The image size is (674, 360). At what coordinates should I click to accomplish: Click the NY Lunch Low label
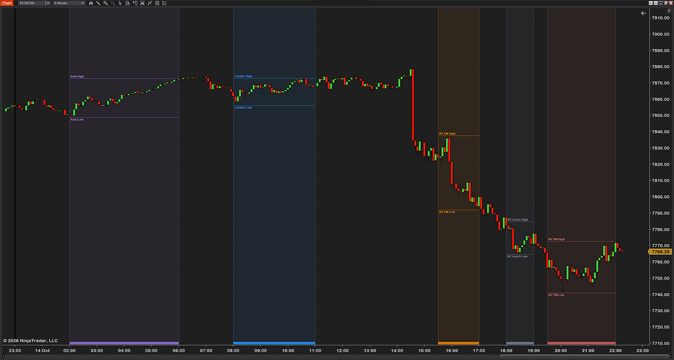pos(517,256)
